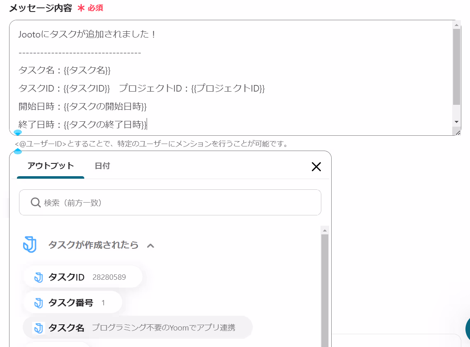
Task: Insert the タスク名 output chip
Action: click(x=138, y=328)
